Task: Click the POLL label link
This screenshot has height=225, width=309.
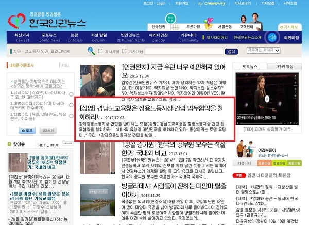Action: click(x=65, y=66)
